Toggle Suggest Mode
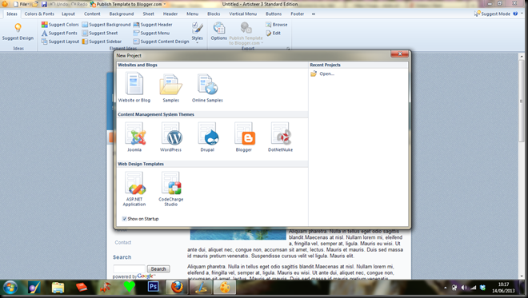The width and height of the screenshot is (528, 298). (x=492, y=14)
